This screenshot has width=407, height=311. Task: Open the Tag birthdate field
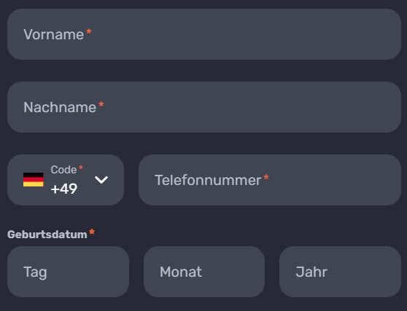[68, 272]
